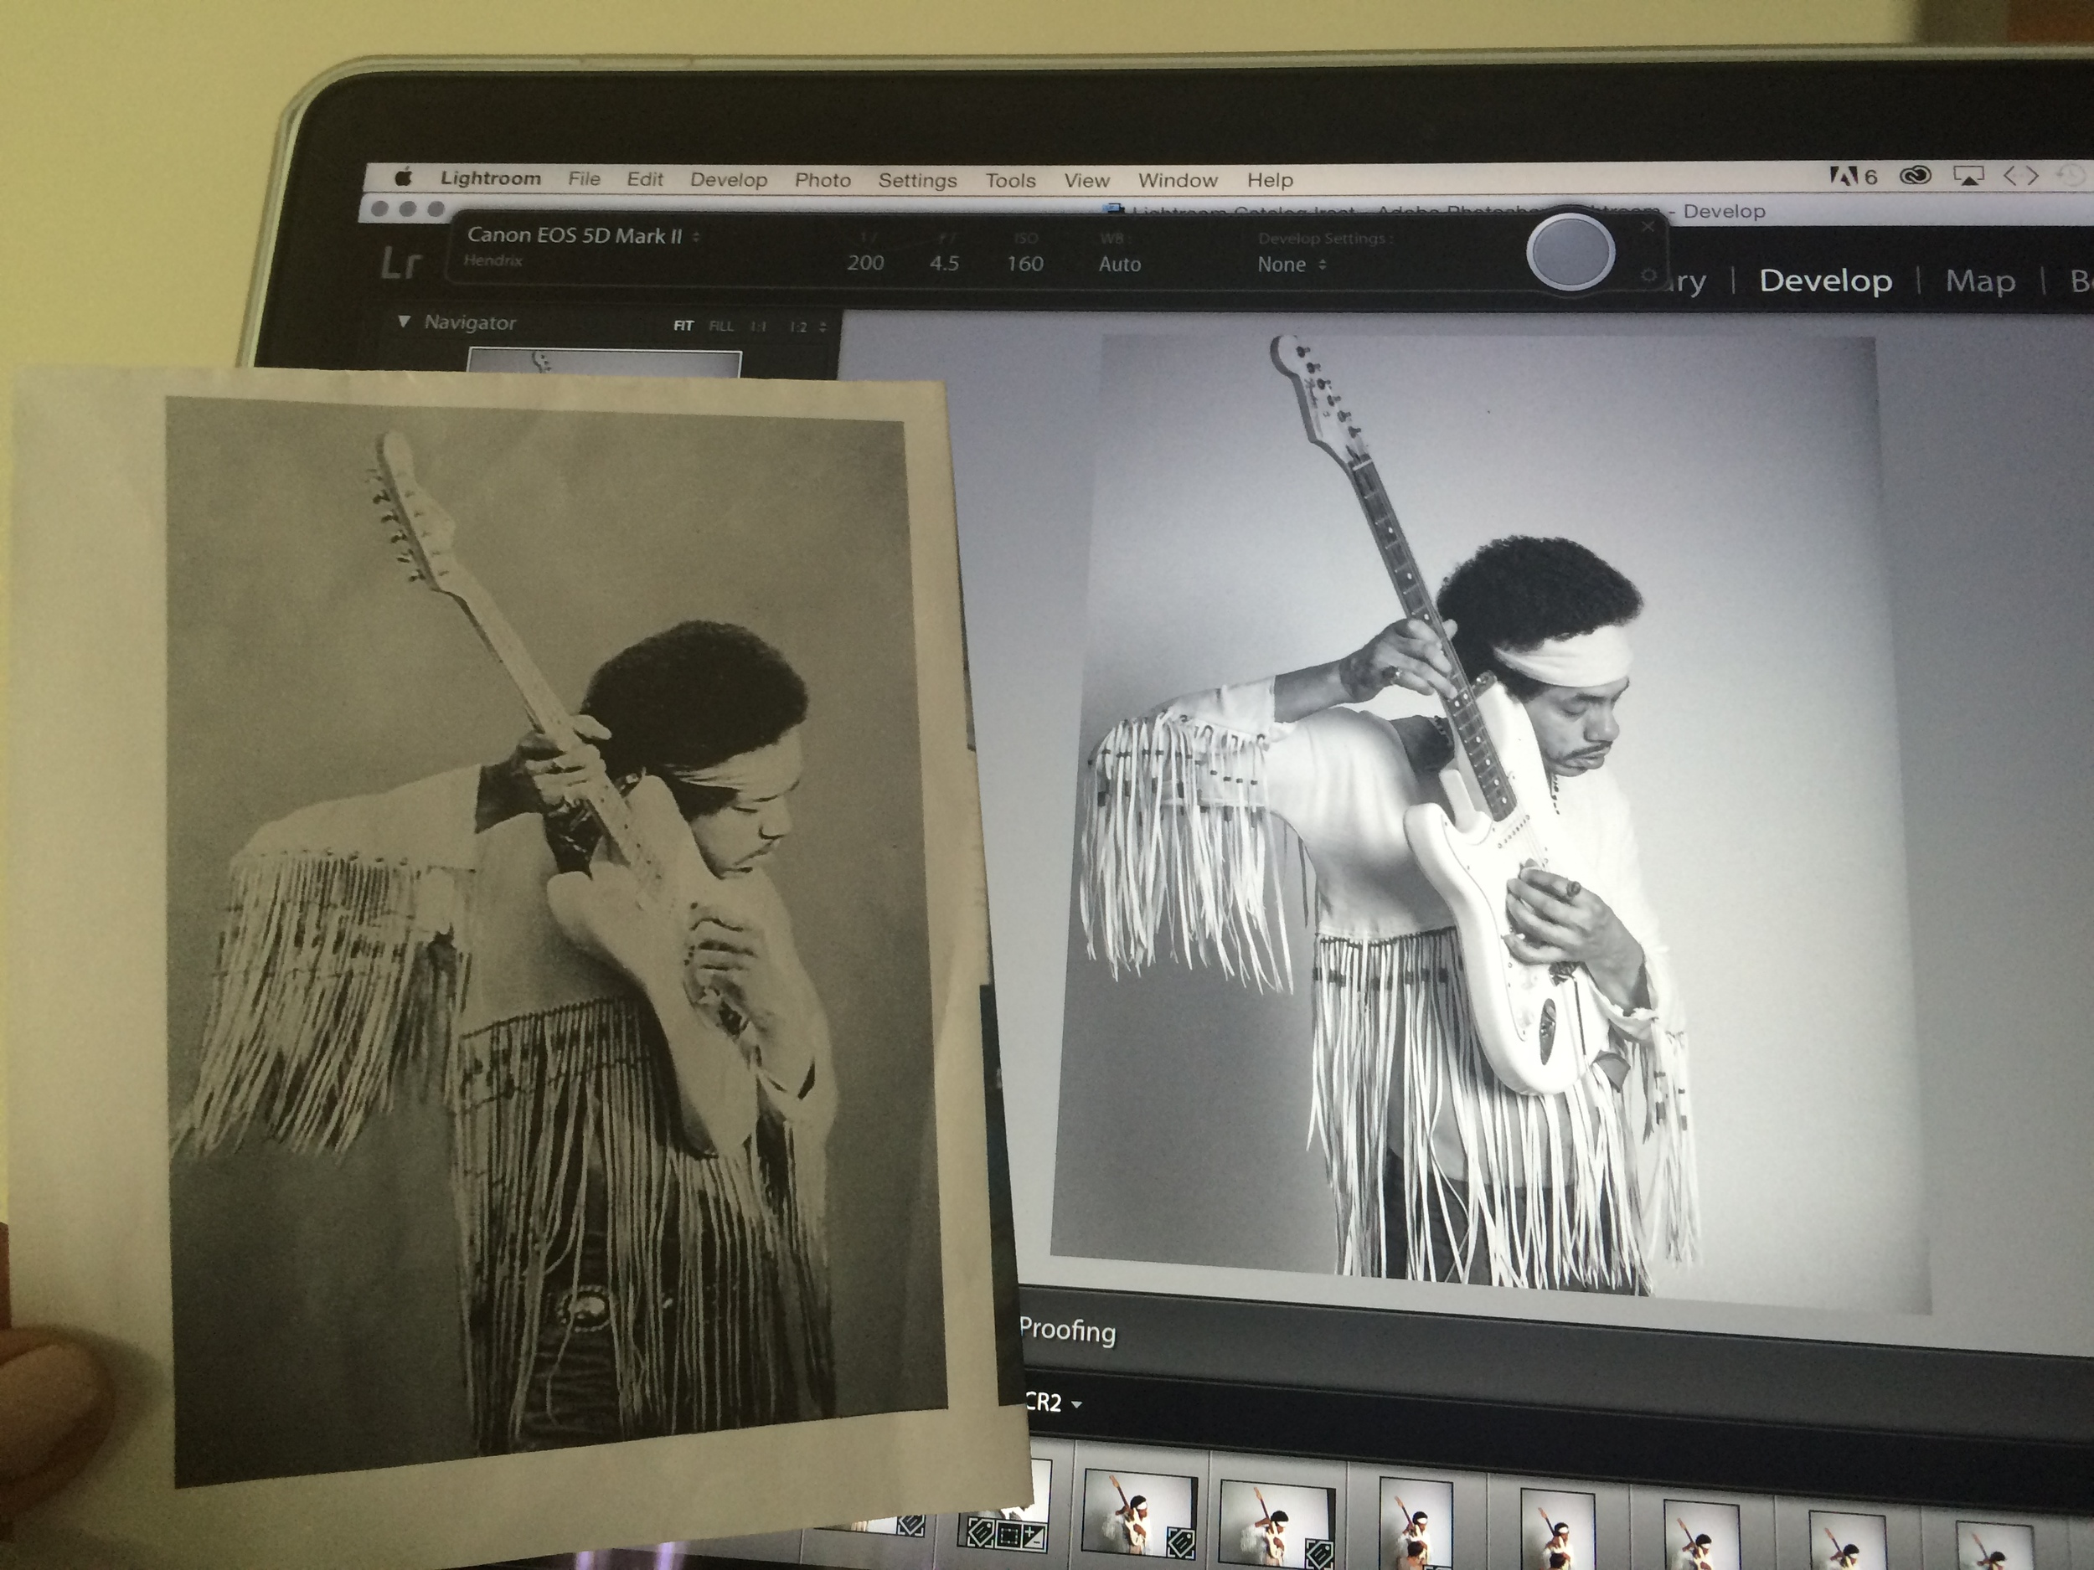2094x1570 pixels.
Task: Open the Edit menu
Action: point(645,179)
